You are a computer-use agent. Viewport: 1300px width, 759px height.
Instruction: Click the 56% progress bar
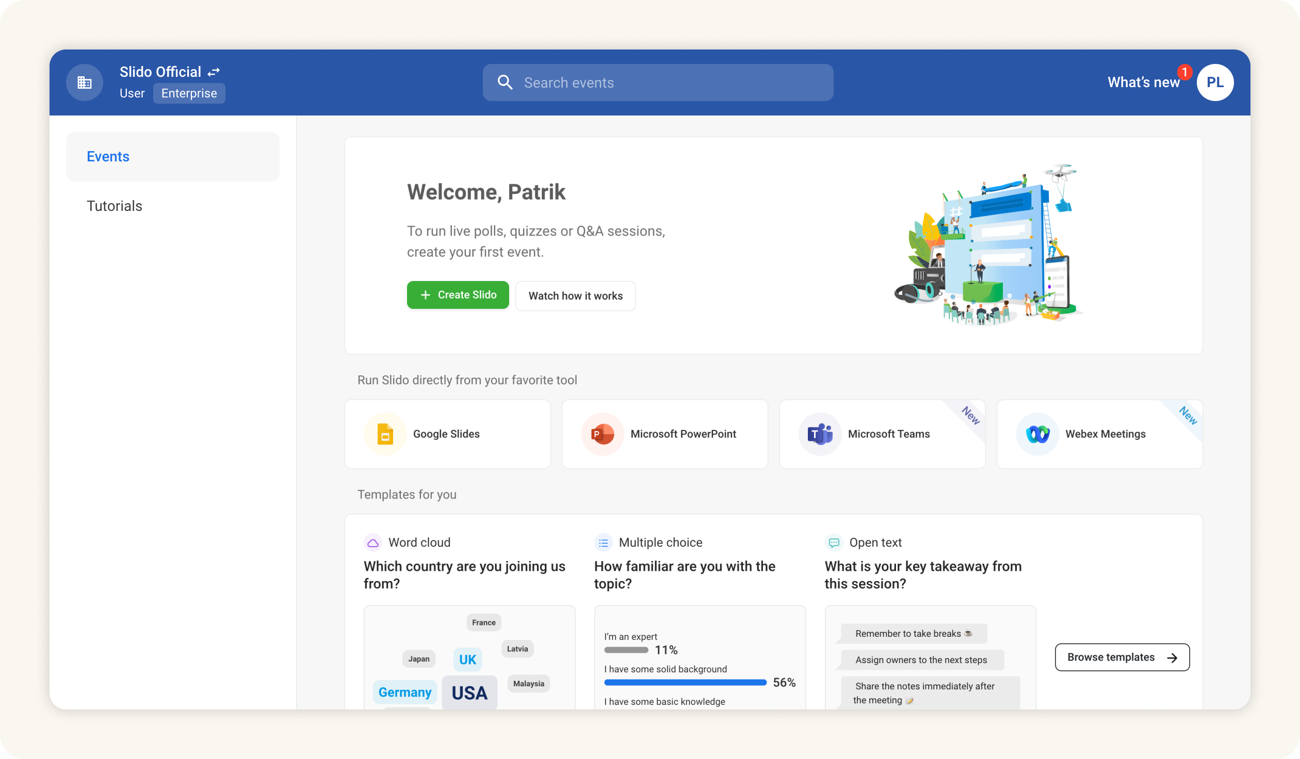click(x=686, y=683)
